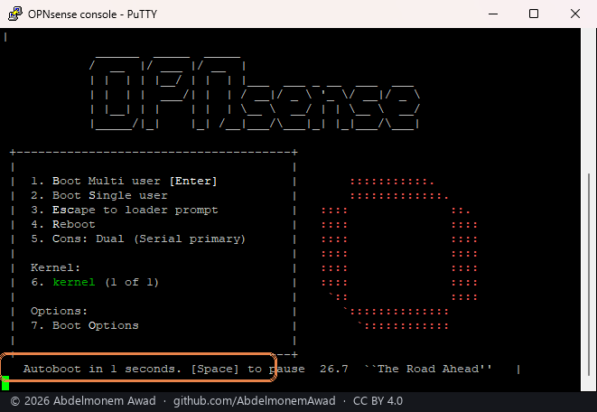This screenshot has width=597, height=412.
Task: Click '3. Escape to loader prompt' entry
Action: tap(124, 210)
